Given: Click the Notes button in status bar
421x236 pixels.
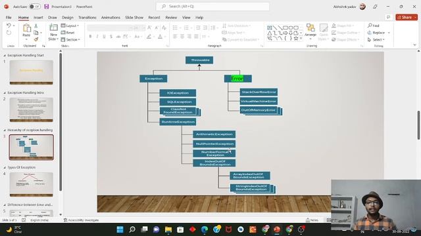Looking at the screenshot, I should click(312, 220).
